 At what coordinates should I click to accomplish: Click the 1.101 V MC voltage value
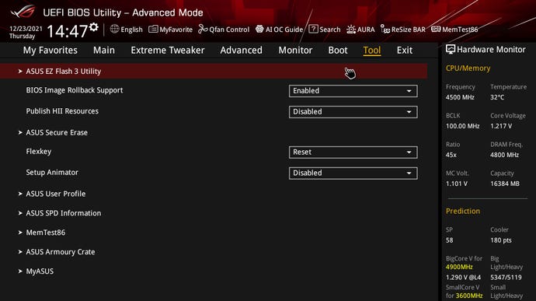pyautogui.click(x=457, y=184)
